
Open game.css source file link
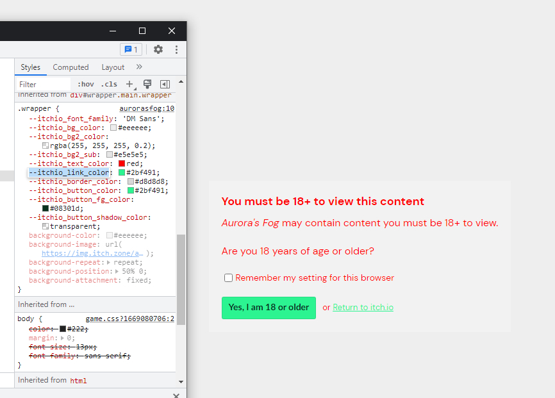pyautogui.click(x=130, y=319)
